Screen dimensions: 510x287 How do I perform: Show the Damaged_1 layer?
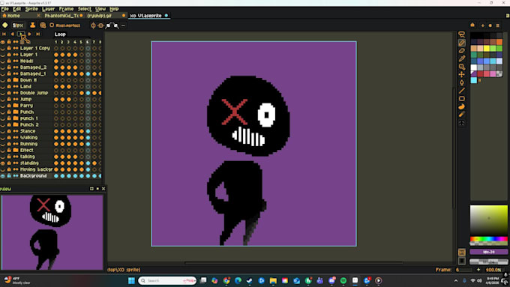[3, 73]
